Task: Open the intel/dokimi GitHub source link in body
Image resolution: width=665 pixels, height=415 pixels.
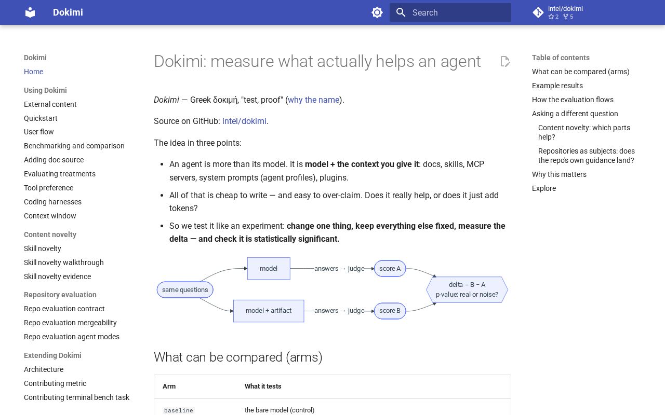Action: [x=244, y=121]
